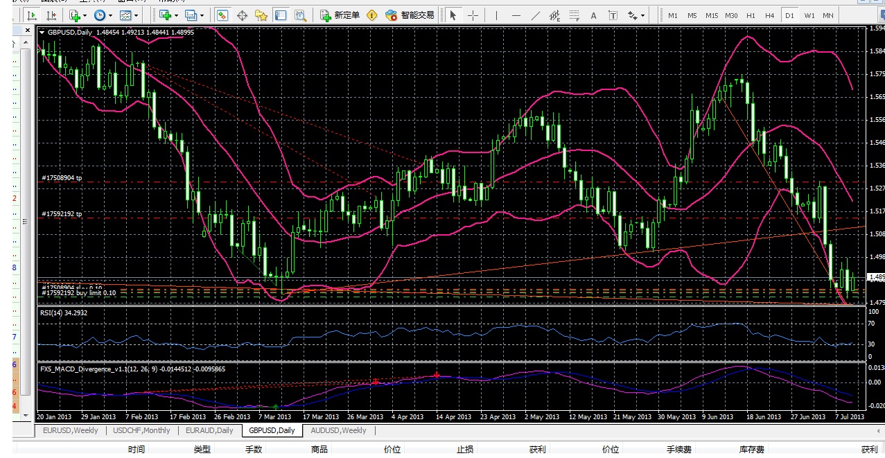Open the add indicators list icon
885x458 pixels.
pyautogui.click(x=73, y=15)
